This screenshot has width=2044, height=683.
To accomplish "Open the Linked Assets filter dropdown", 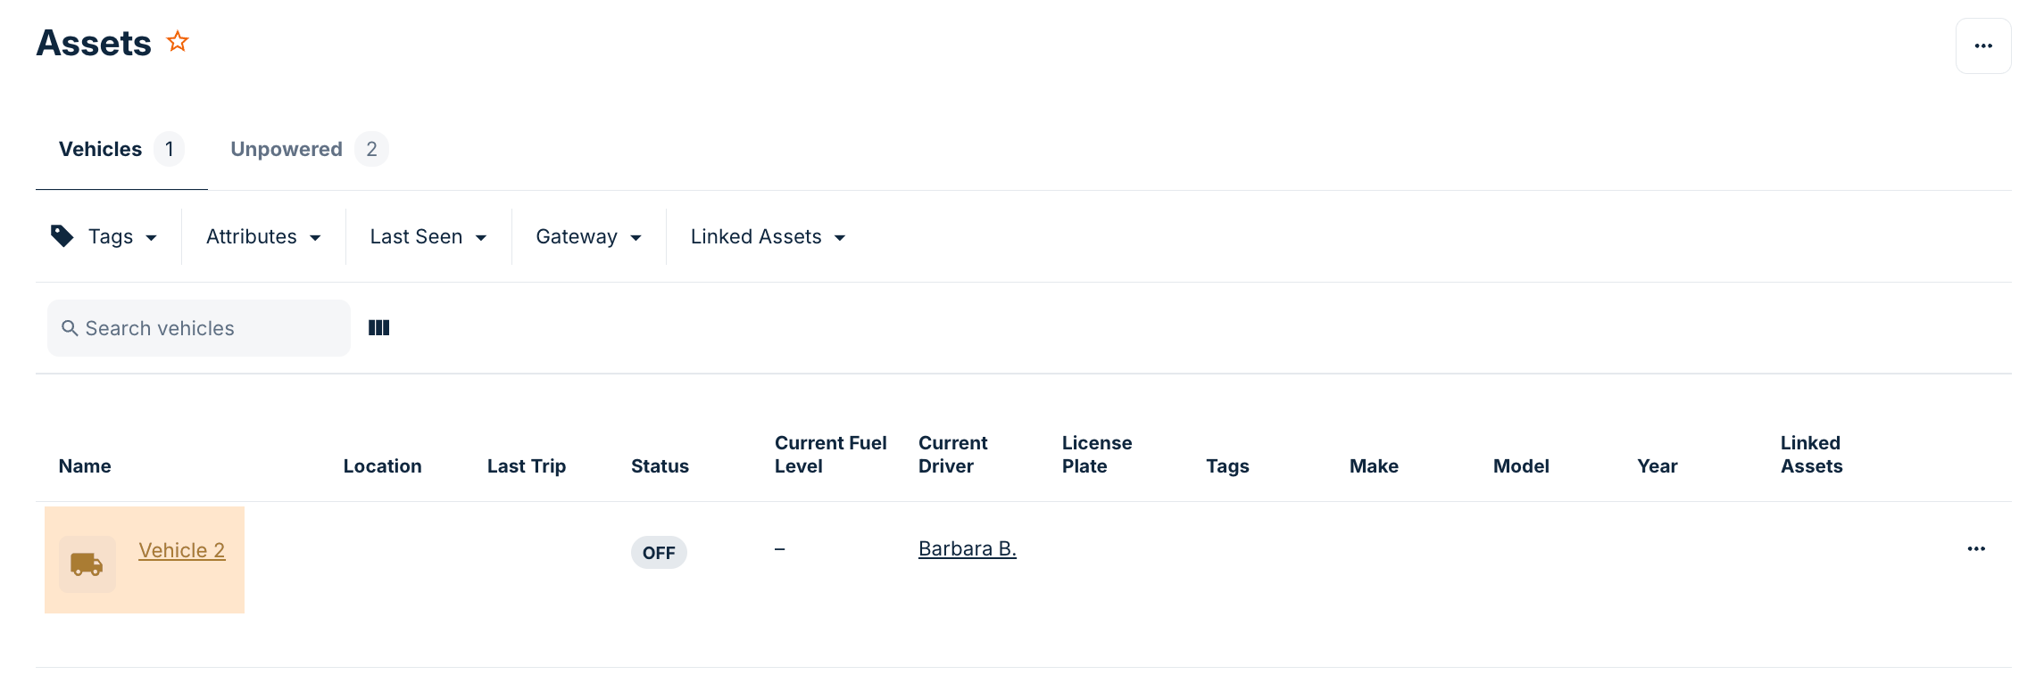I will tap(766, 236).
